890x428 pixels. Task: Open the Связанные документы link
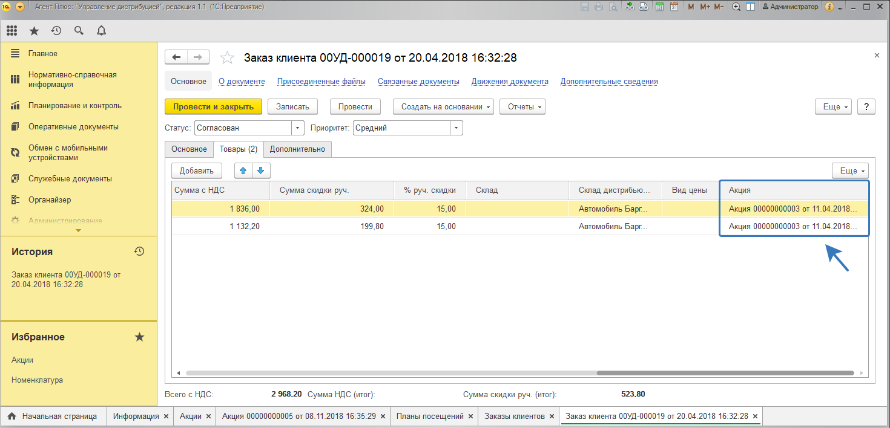point(418,82)
